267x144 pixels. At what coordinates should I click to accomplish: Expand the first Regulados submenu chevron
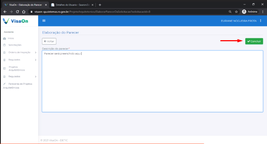pos(36,60)
